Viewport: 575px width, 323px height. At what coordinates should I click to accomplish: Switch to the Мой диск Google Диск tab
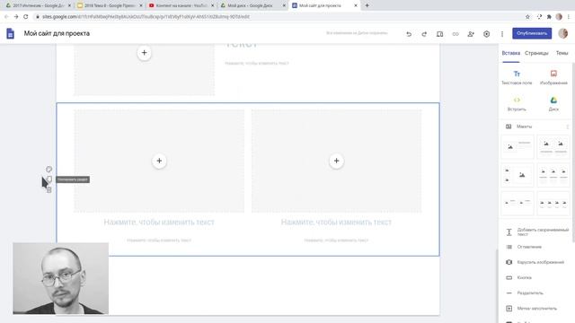tap(252, 5)
